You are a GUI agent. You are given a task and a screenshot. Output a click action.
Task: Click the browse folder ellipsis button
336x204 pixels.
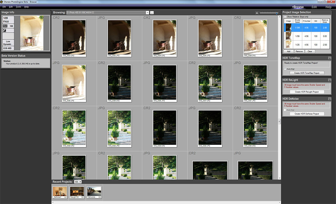pyautogui.click(x=152, y=12)
